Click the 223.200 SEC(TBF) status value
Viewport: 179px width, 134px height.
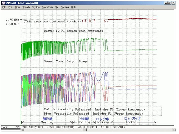(x=29, y=127)
